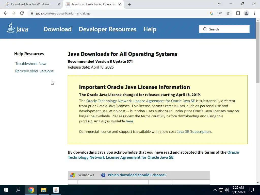The height and width of the screenshot is (195, 260).
Task: Click the Search input field
Action: tap(224, 29)
